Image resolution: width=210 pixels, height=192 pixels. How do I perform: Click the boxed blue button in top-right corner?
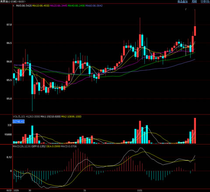point(205,1)
